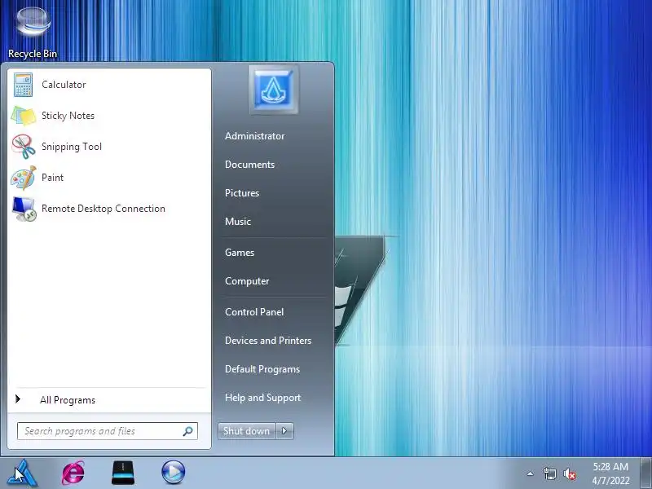Open Documents from the Start menu
This screenshot has width=652, height=489.
coord(249,165)
